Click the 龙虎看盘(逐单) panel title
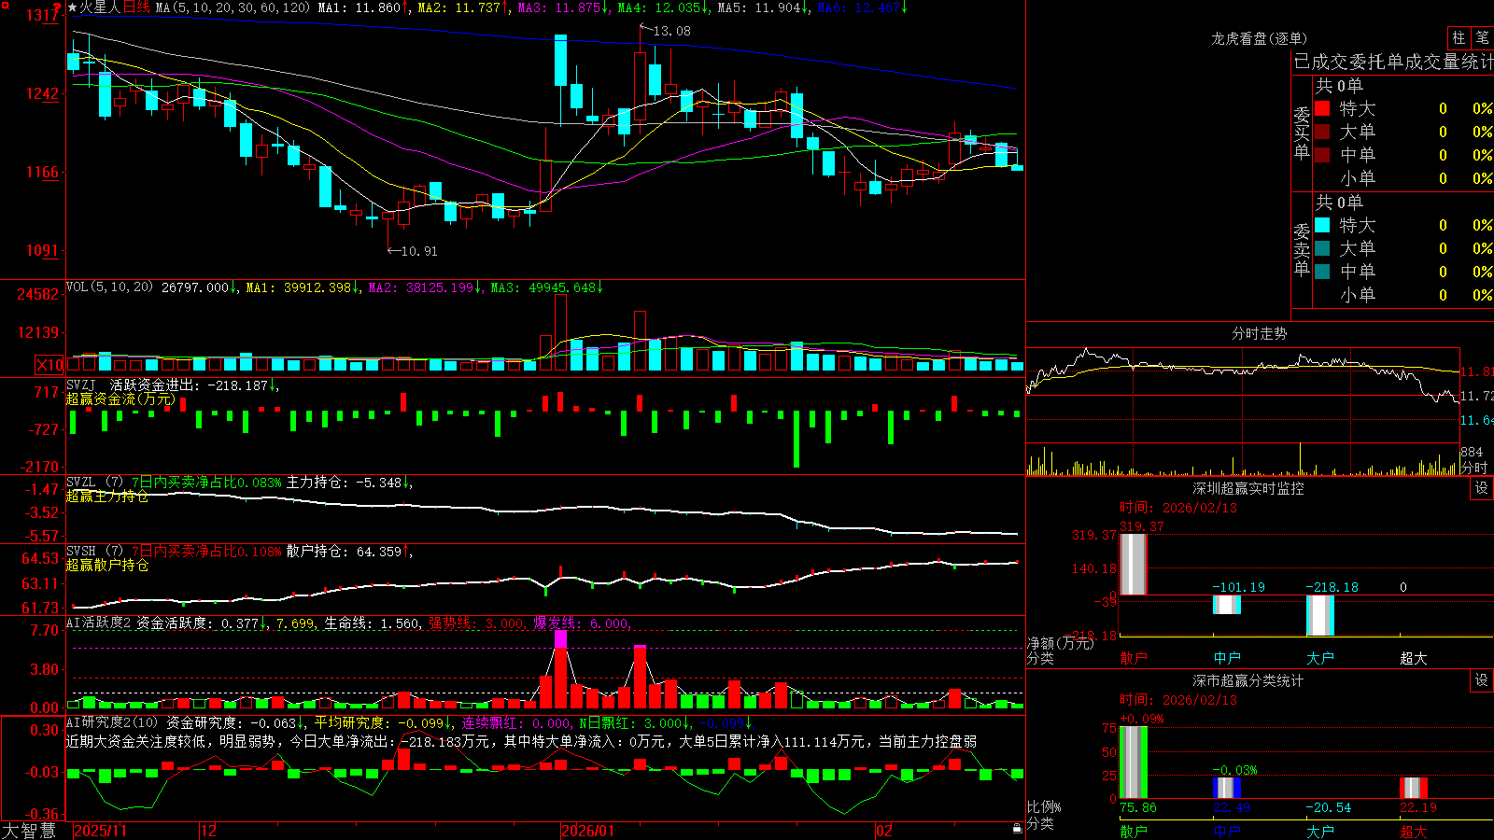The height and width of the screenshot is (840, 1494). coord(1259,38)
